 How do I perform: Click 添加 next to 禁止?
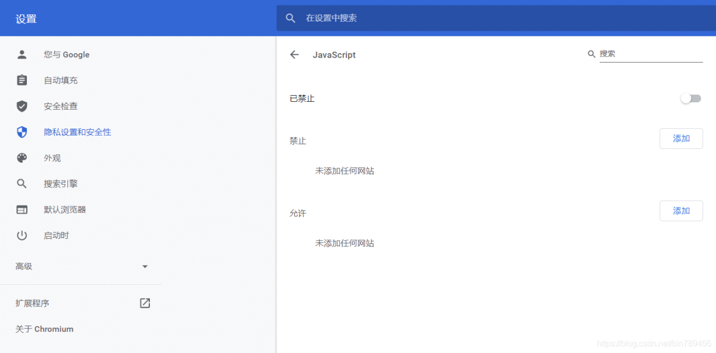[x=681, y=138]
